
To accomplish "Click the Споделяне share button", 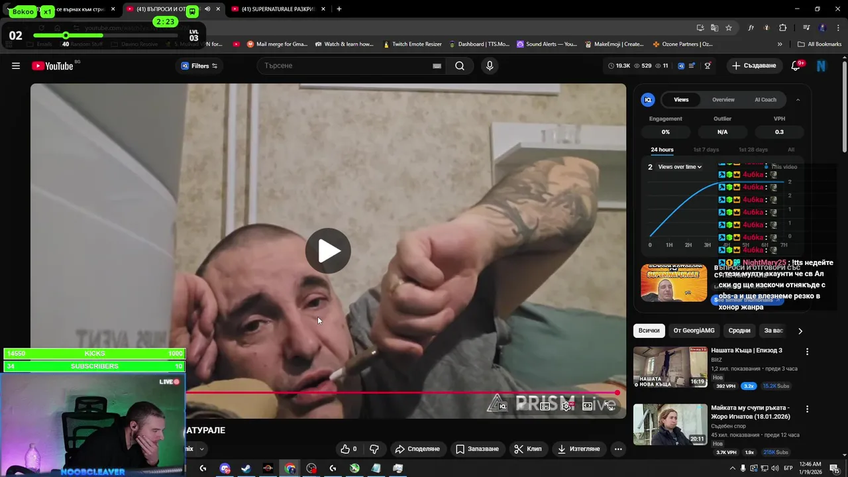I will click(x=417, y=449).
